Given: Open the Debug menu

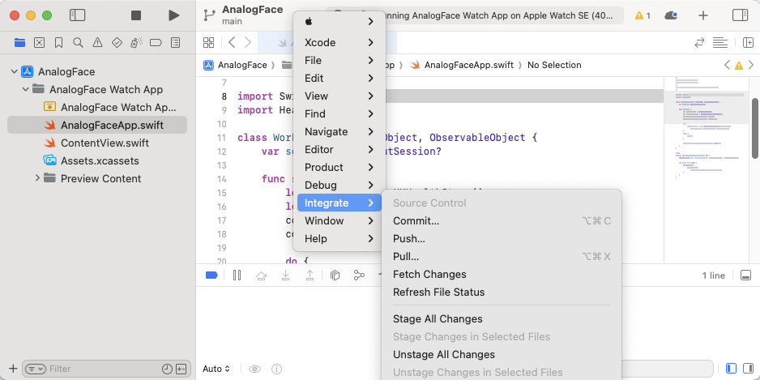Looking at the screenshot, I should 339,186.
